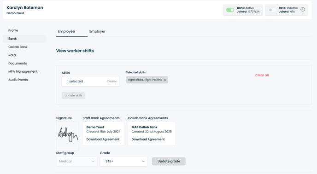Click the View worker shifts link
Viewport: 317px width, 174px height.
tap(75, 51)
